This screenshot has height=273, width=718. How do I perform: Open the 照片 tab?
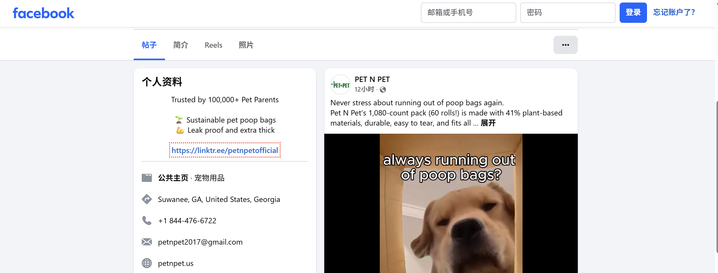click(x=246, y=45)
